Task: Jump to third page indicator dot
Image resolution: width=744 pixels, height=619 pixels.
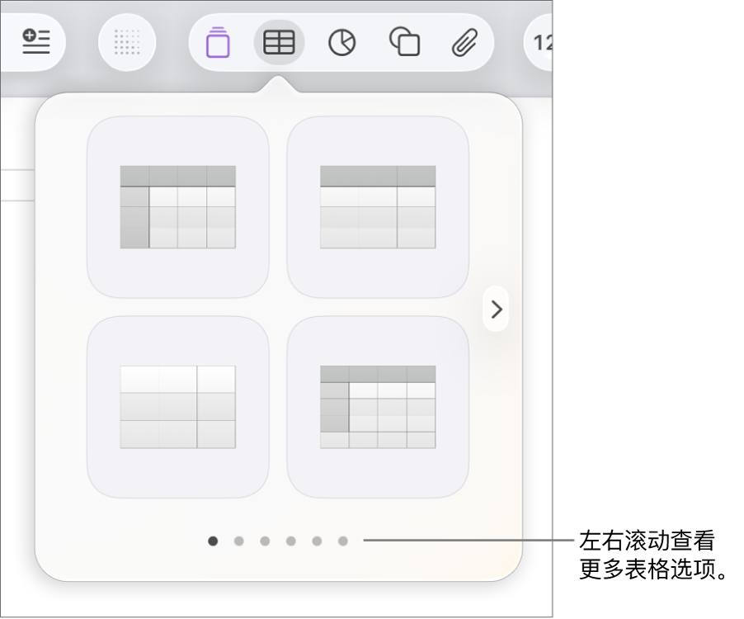Action: pos(265,541)
